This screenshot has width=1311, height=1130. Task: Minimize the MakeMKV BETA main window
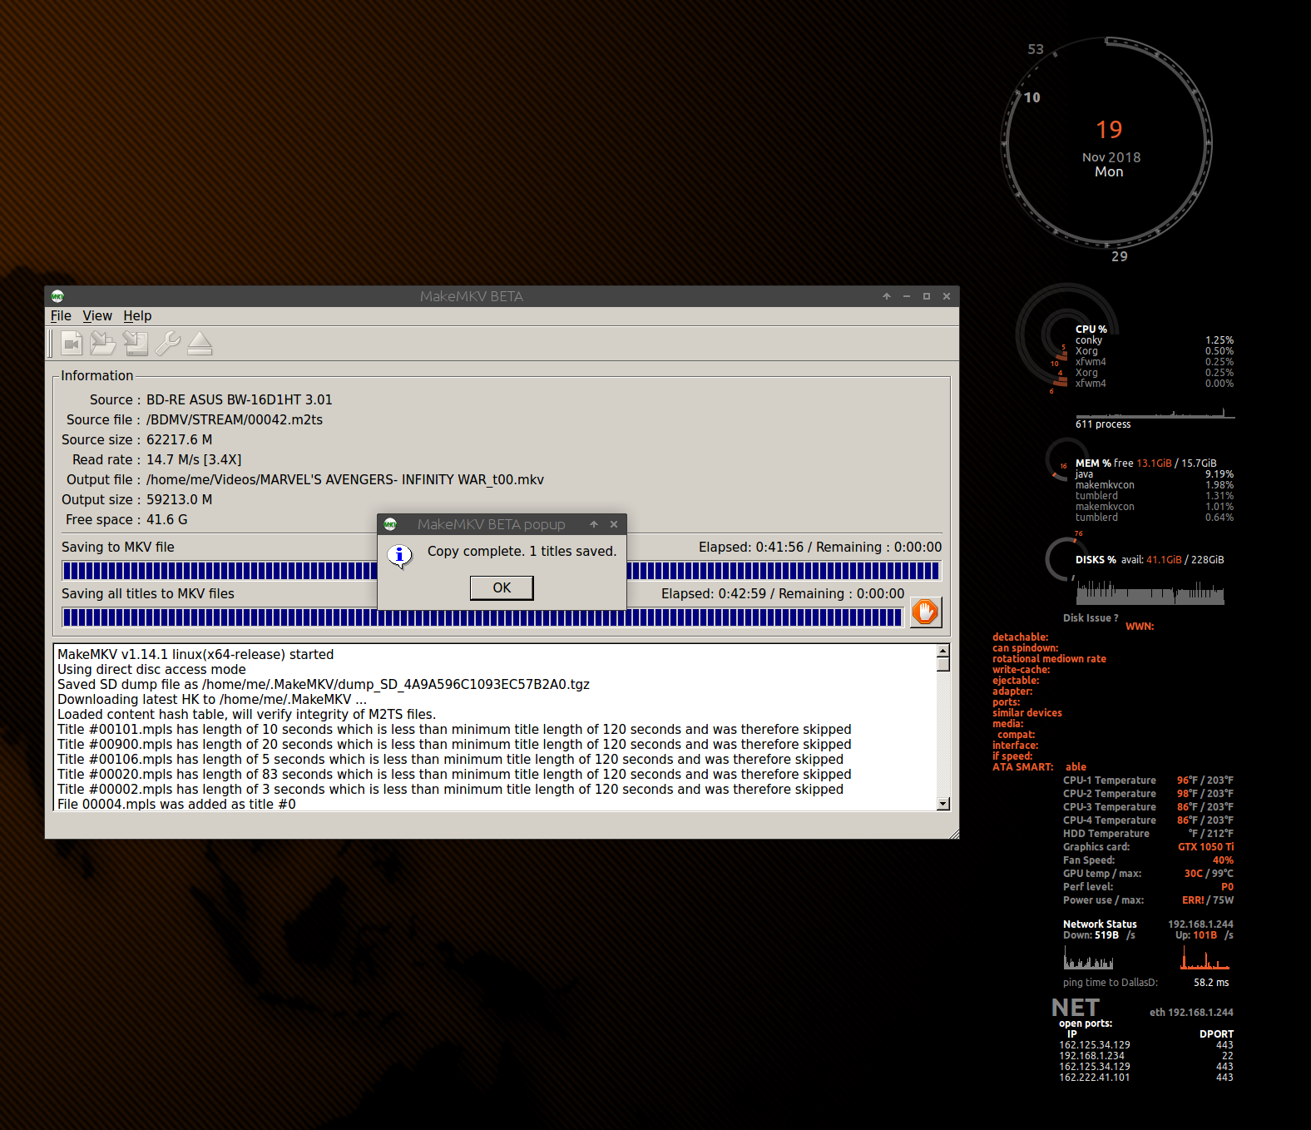pos(907,296)
